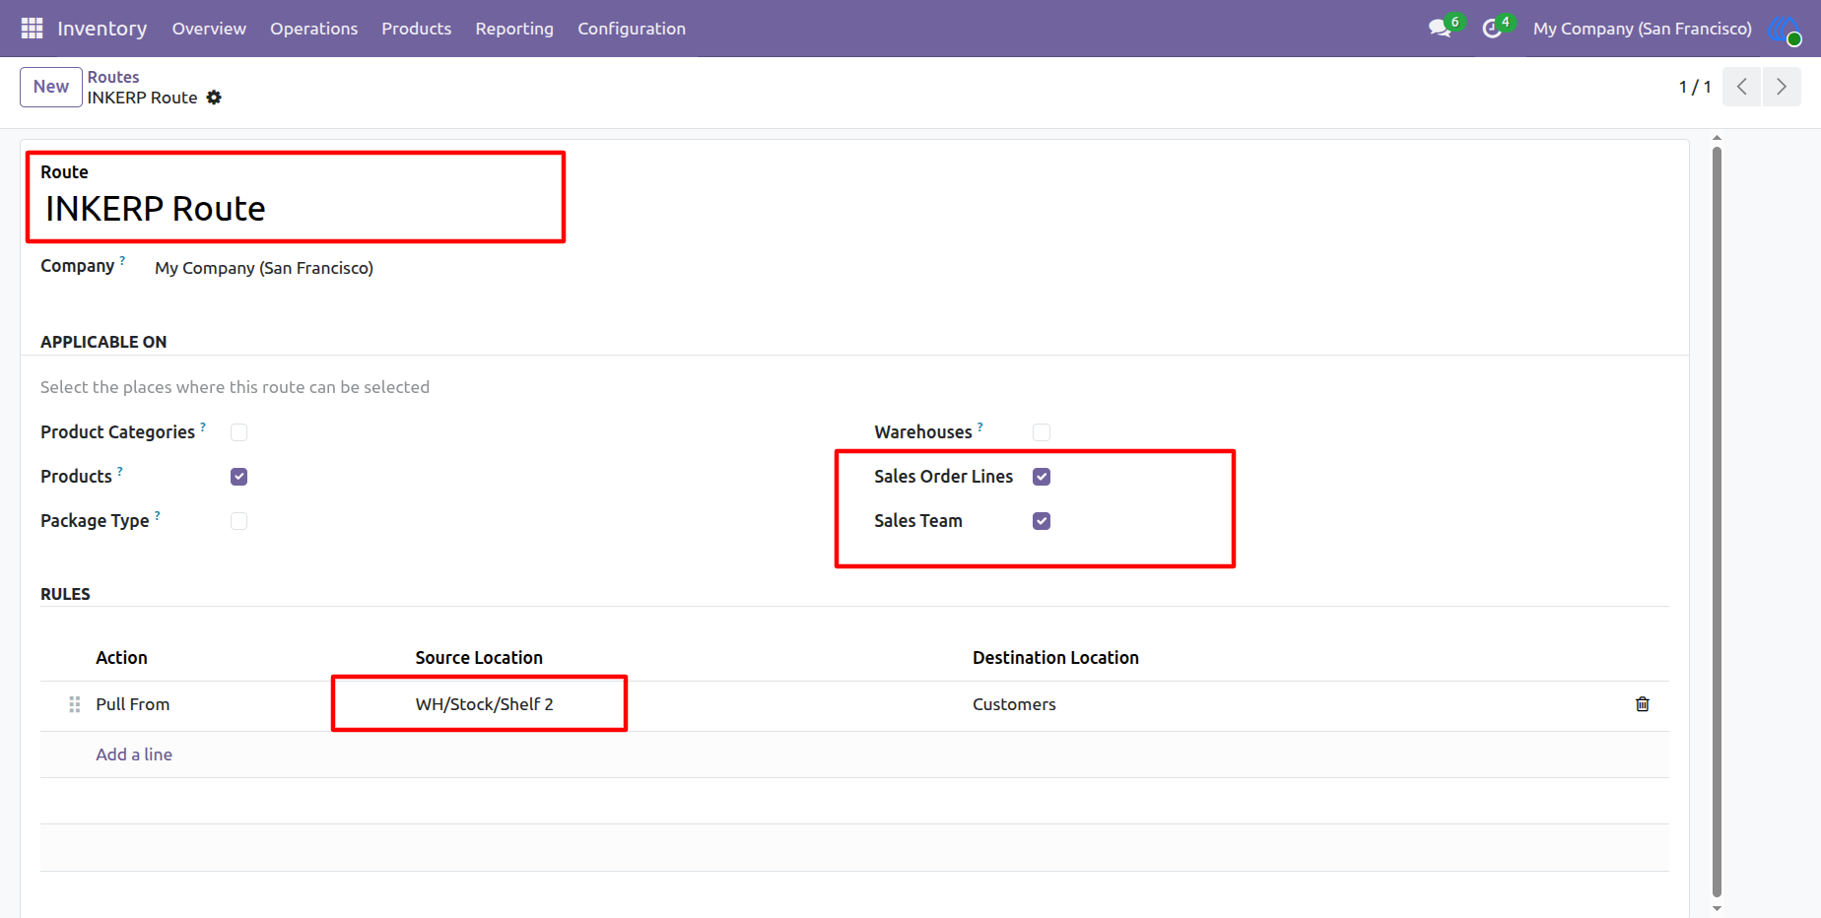The height and width of the screenshot is (918, 1821).
Task: Click the Customers destination location cell
Action: coord(1014,704)
